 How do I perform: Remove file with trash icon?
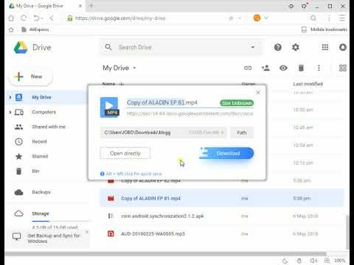pos(301,68)
